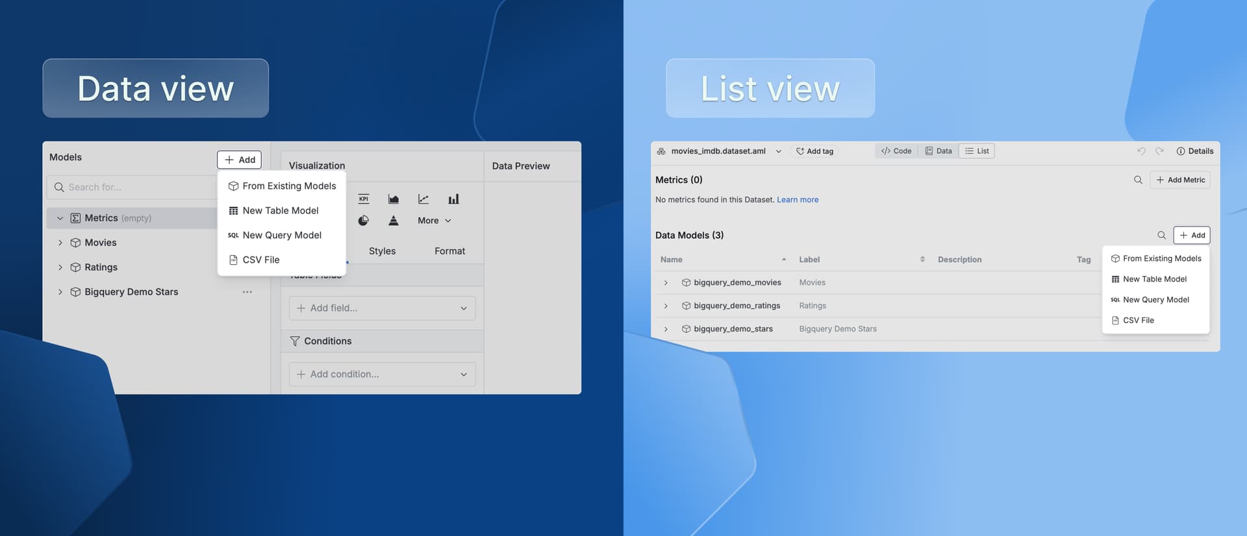This screenshot has height=536, width=1247.
Task: Open the Add condition dropdown
Action: pyautogui.click(x=382, y=374)
